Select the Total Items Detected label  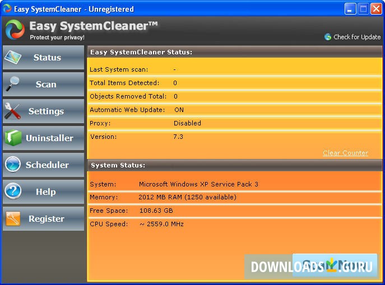tap(124, 83)
